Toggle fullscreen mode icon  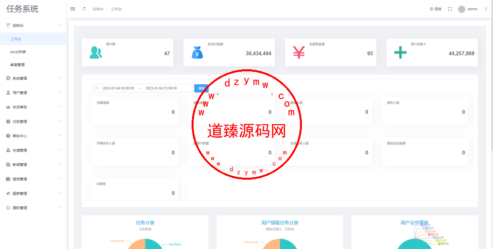point(450,9)
